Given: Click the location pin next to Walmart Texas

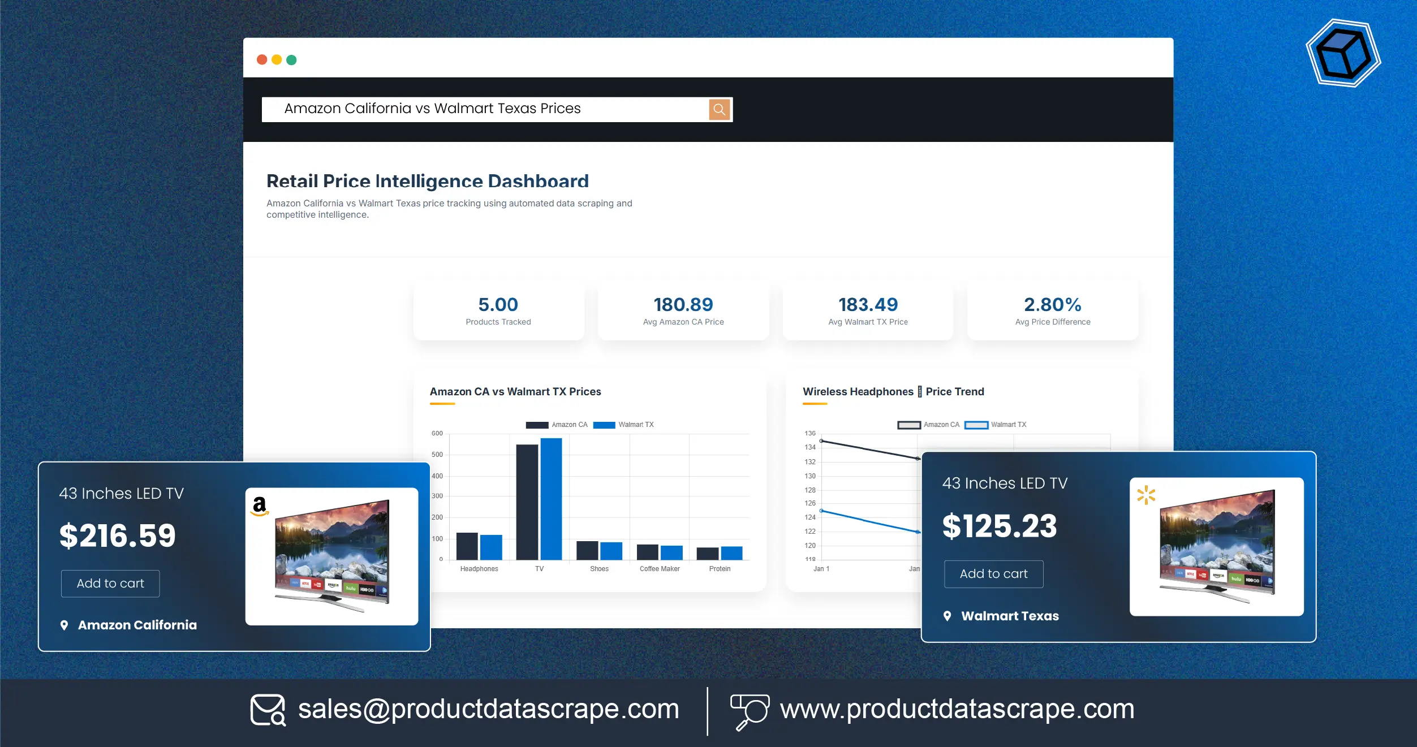Looking at the screenshot, I should coord(948,616).
